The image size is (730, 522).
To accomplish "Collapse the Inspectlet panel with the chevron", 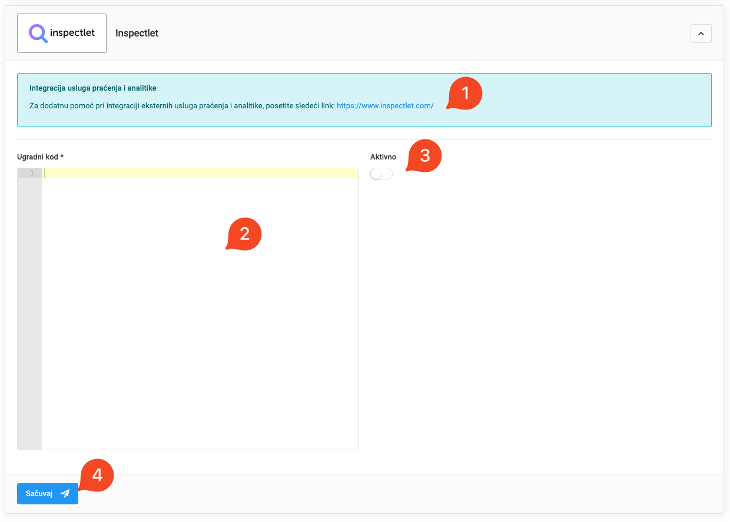I will click(x=701, y=34).
